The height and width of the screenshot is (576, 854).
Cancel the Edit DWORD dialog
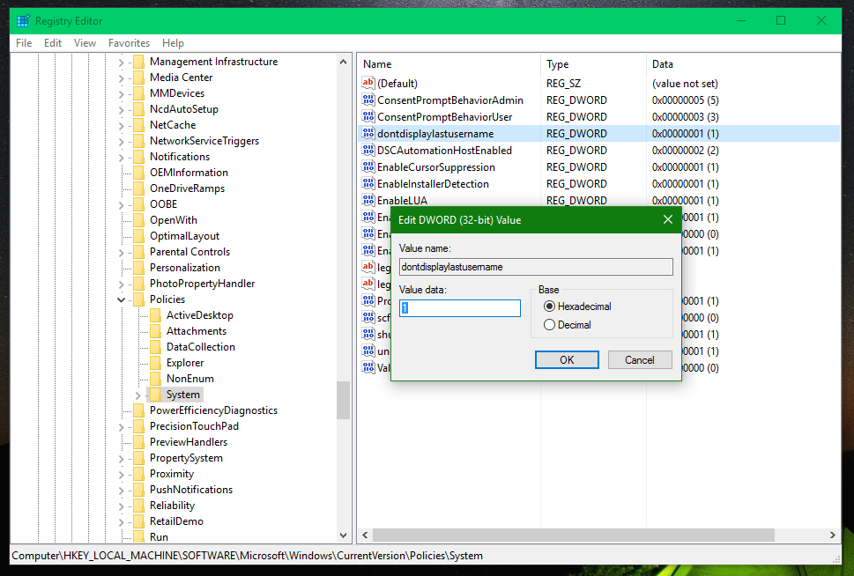pos(640,360)
